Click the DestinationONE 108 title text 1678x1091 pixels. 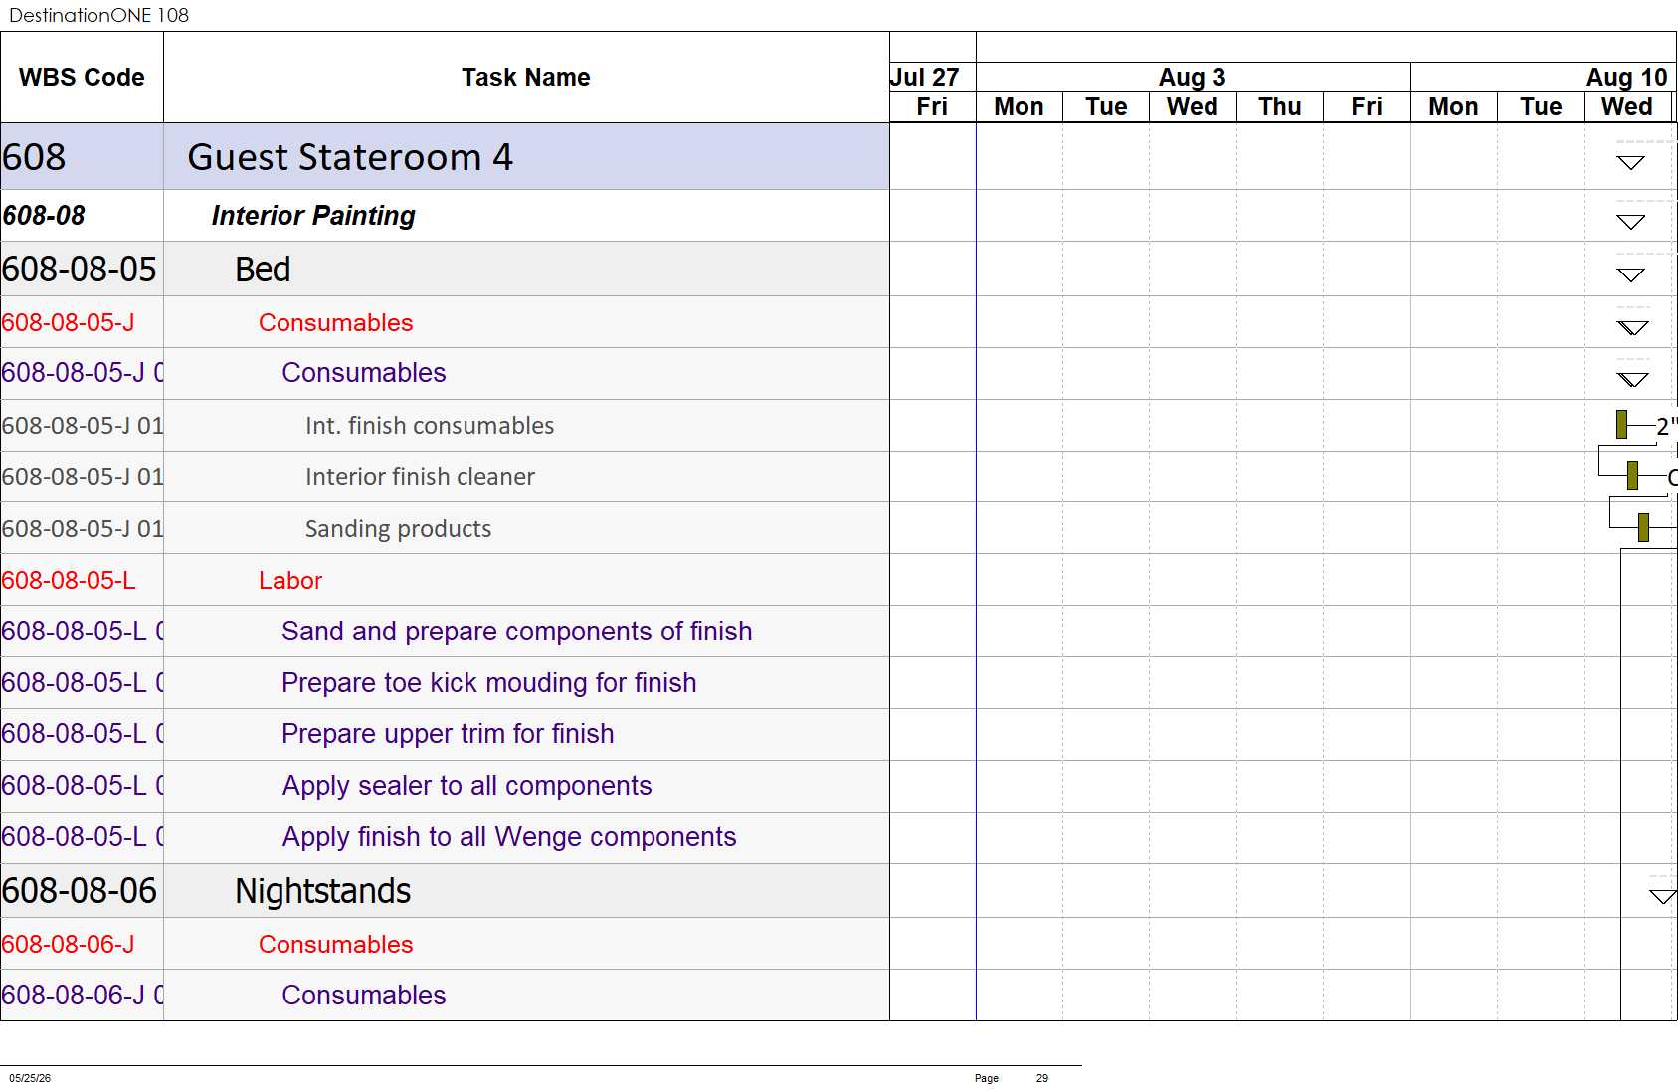click(x=98, y=15)
